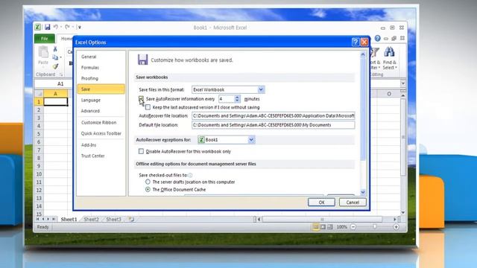Click the green File tab
This screenshot has width=477, height=268.
[45, 39]
